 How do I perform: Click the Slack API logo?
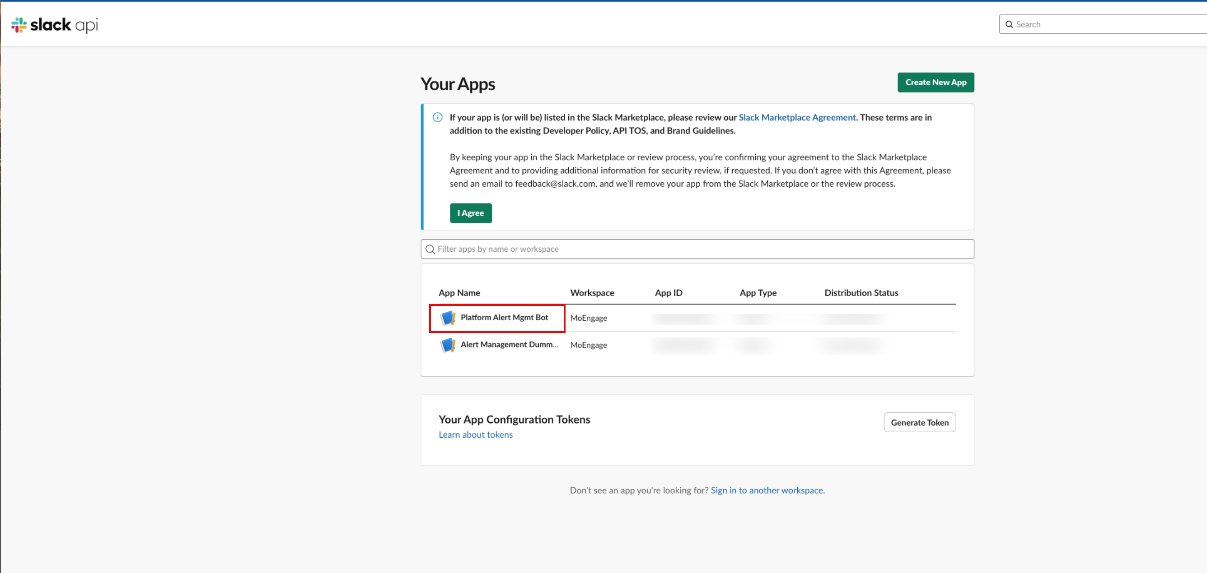[54, 25]
